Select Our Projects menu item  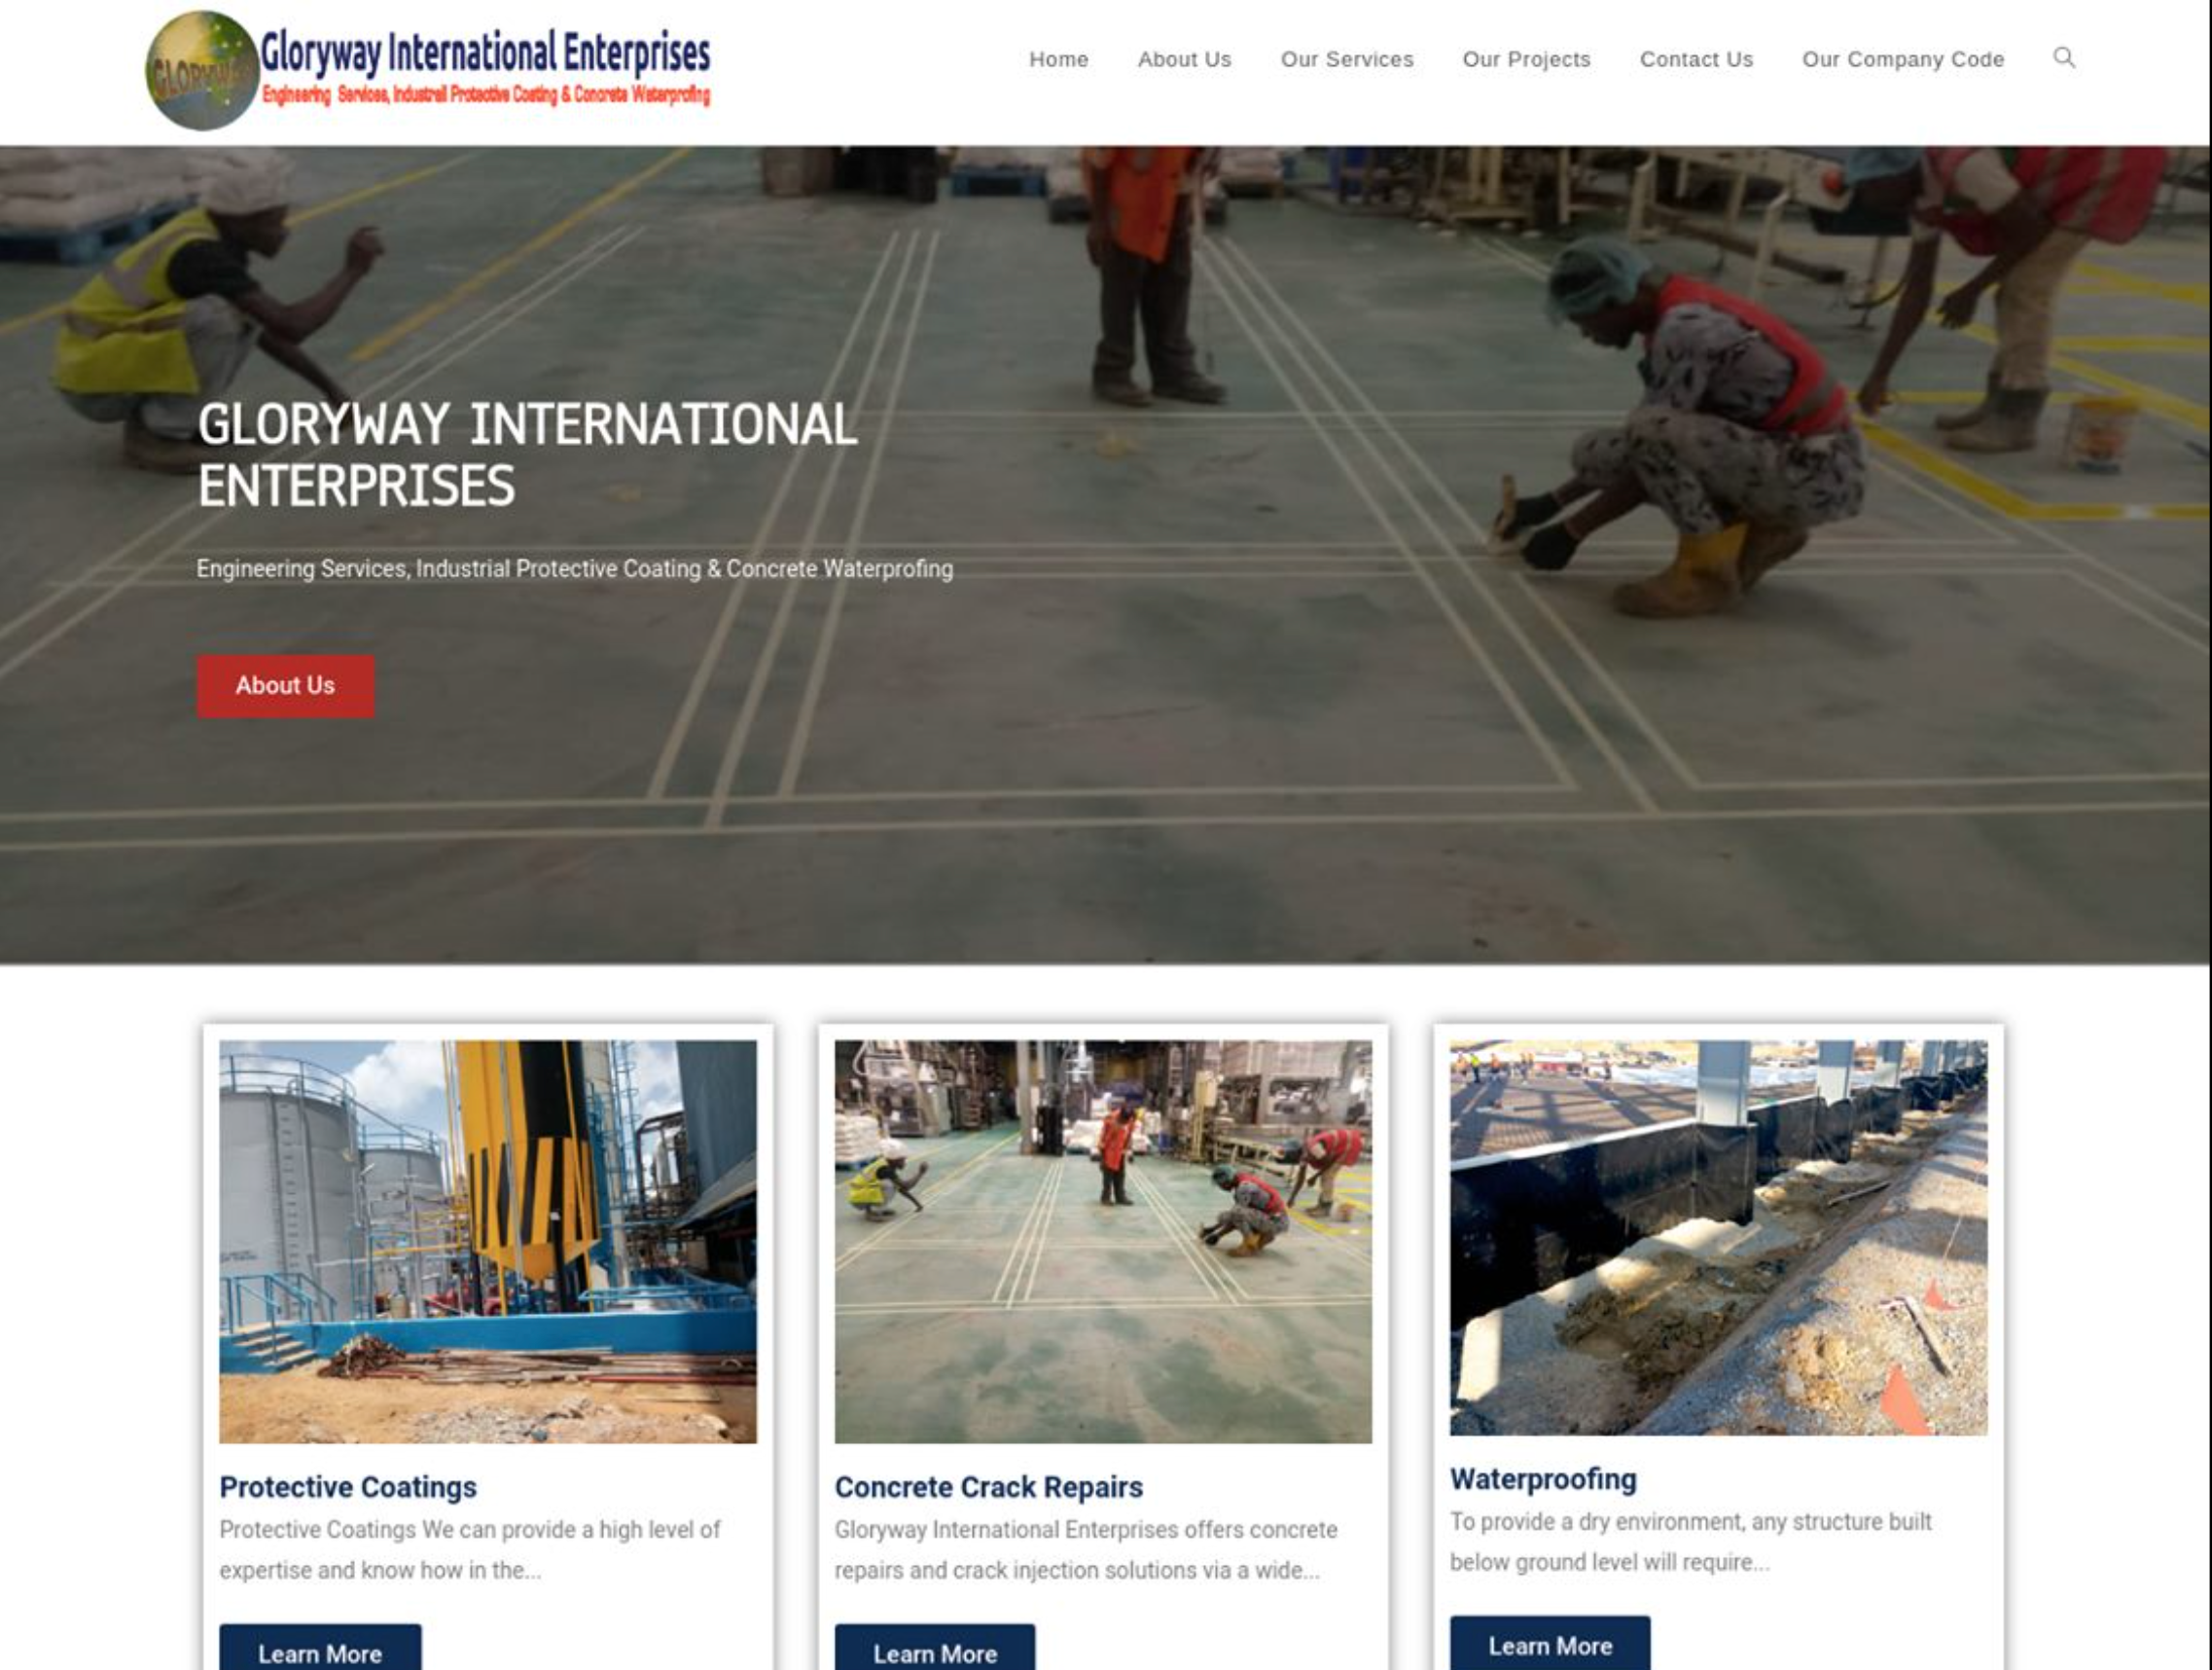[1526, 59]
